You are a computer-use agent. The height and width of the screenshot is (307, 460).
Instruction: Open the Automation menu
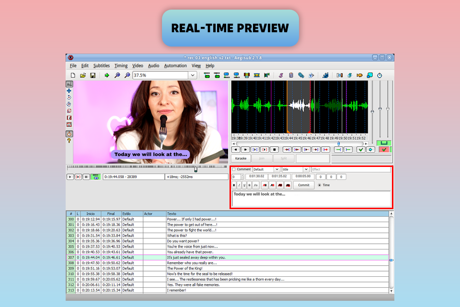(x=175, y=66)
